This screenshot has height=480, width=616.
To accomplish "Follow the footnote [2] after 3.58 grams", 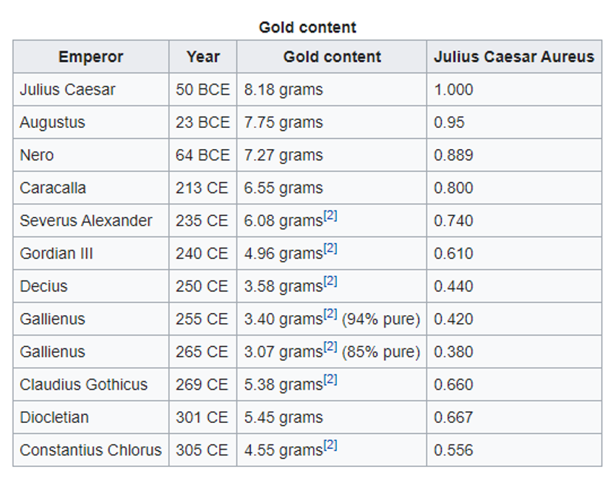I will point(330,282).
